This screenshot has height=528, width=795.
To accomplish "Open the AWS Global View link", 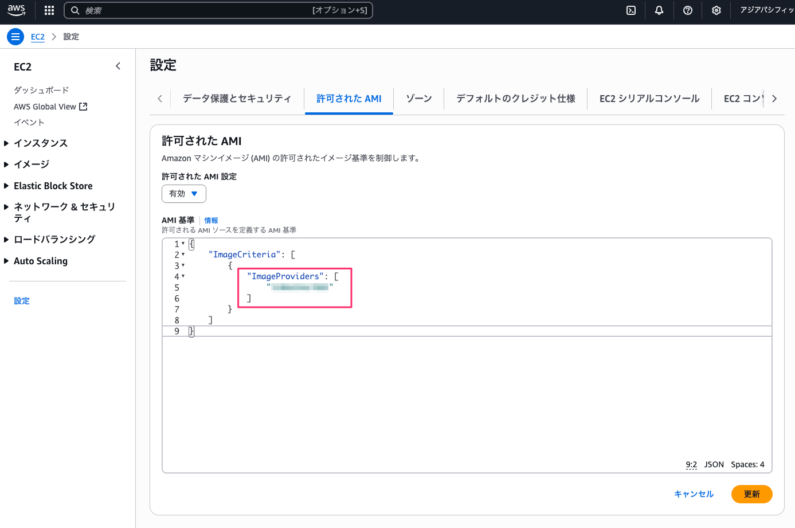I will [45, 107].
